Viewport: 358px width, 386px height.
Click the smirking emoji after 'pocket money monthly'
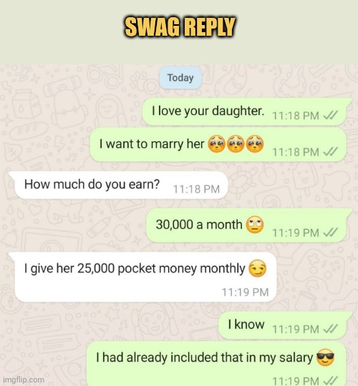[258, 268]
